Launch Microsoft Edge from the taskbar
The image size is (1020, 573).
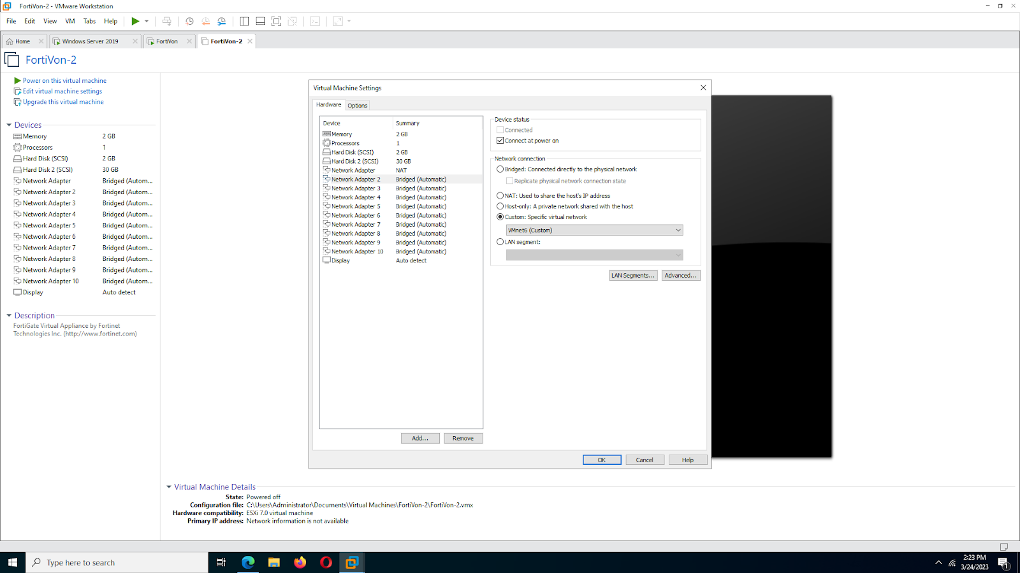[x=248, y=562]
